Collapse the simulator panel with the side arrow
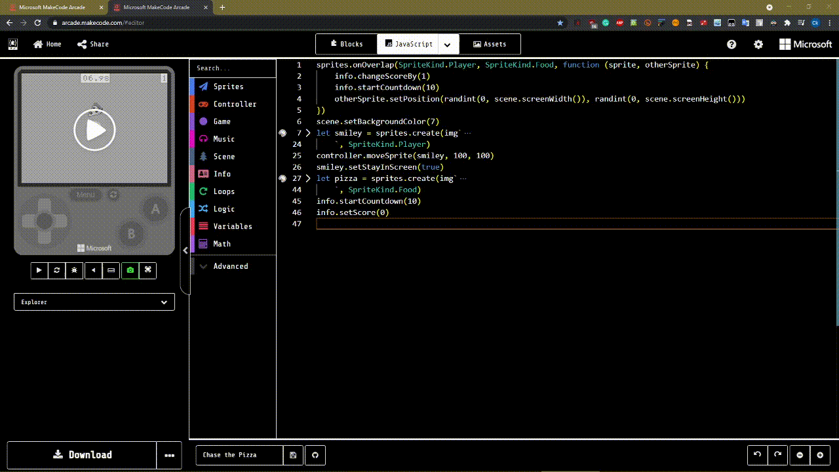 click(x=185, y=250)
